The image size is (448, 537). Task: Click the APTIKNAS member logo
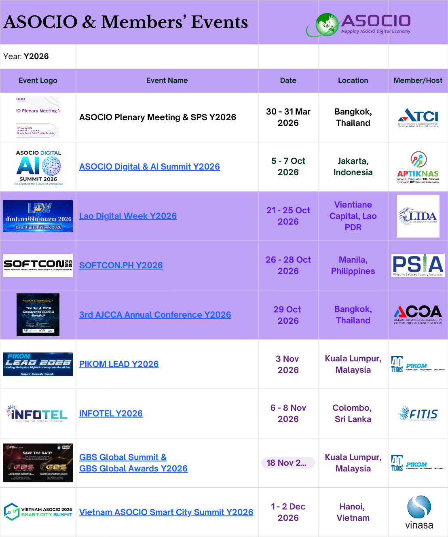(418, 167)
